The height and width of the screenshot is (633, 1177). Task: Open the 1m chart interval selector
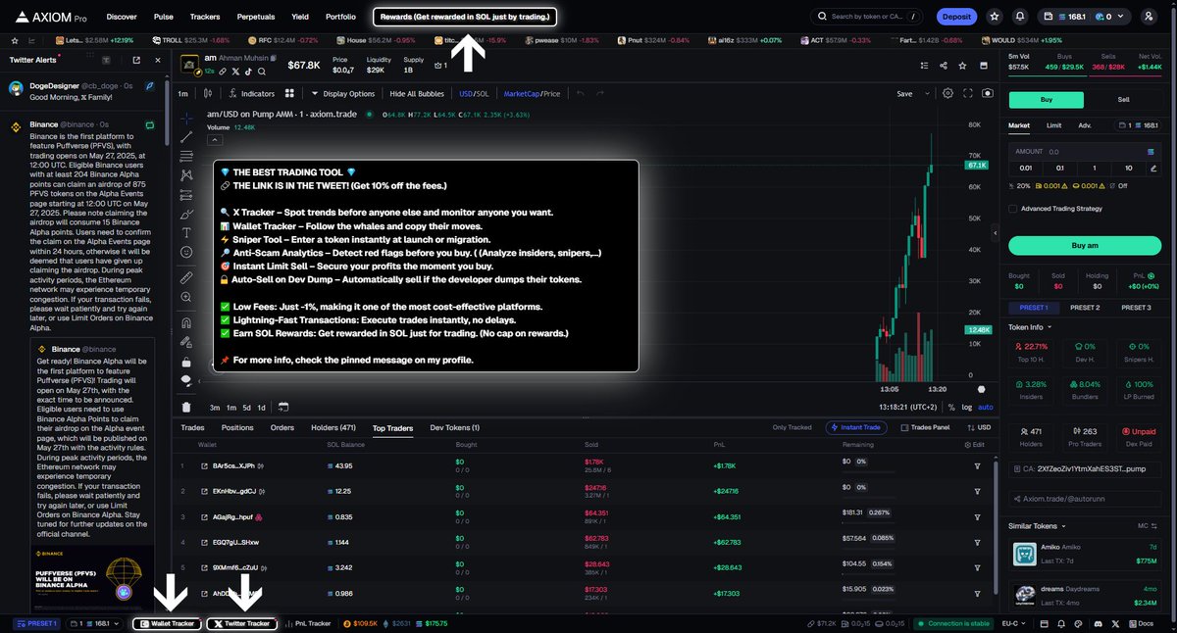pyautogui.click(x=183, y=93)
